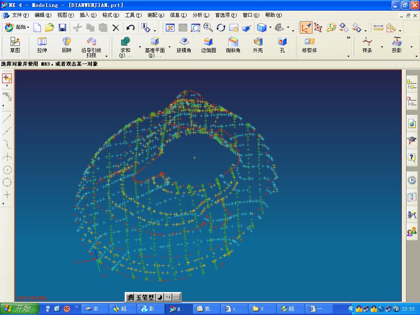Click the measure angle icon

click(x=391, y=27)
